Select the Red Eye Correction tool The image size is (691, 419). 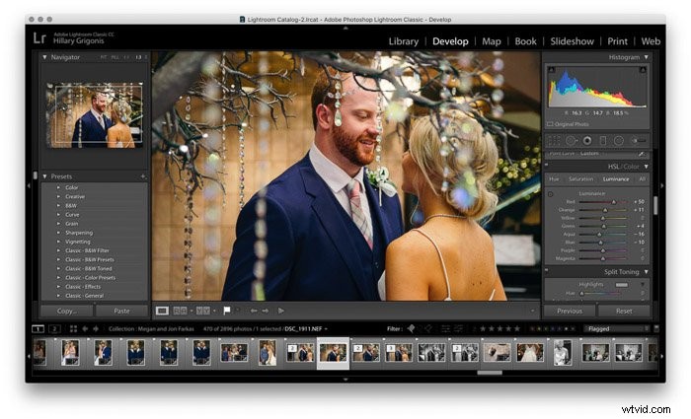587,140
